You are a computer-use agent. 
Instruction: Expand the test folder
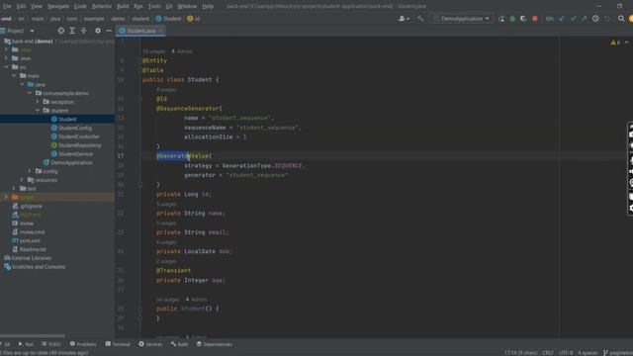(15, 189)
